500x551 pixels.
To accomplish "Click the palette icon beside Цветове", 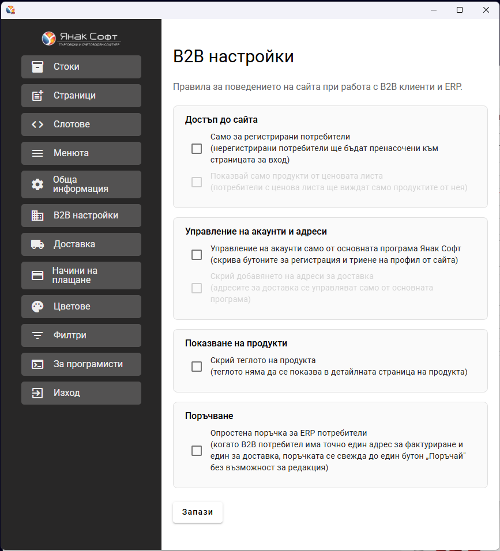I will (x=37, y=307).
